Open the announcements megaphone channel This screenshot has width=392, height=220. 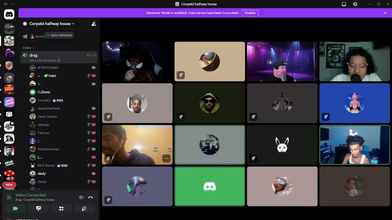[x=25, y=36]
